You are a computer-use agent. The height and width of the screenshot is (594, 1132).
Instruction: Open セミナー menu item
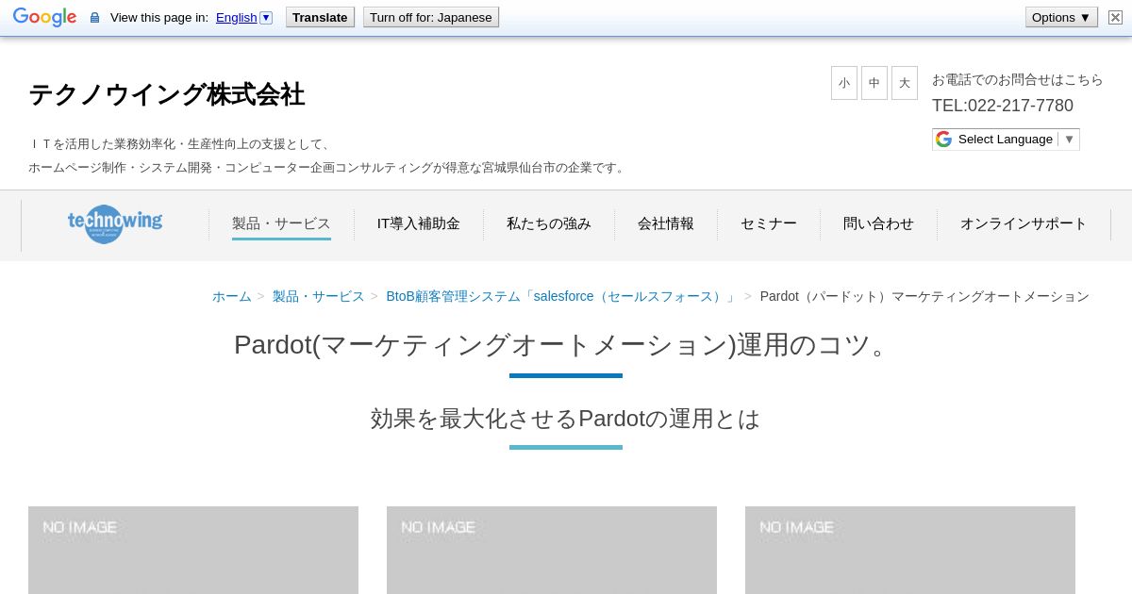769,223
